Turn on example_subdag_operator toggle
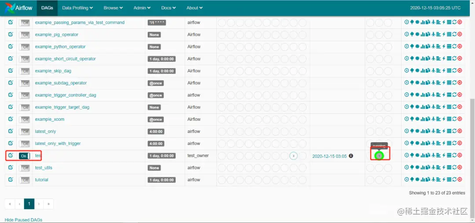 point(24,83)
